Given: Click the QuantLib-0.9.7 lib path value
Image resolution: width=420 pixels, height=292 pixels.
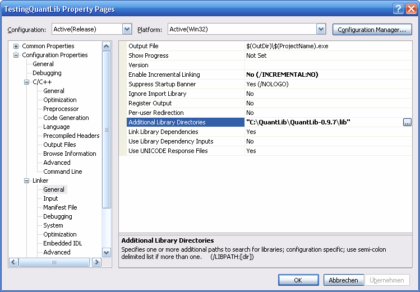Looking at the screenshot, I should (x=298, y=122).
